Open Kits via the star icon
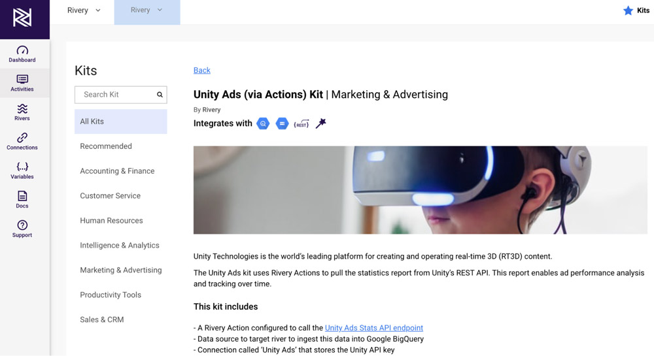This screenshot has height=356, width=654. (628, 10)
